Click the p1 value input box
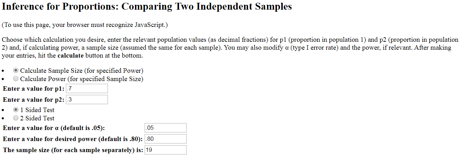This screenshot has height=159, width=460. coord(87,89)
